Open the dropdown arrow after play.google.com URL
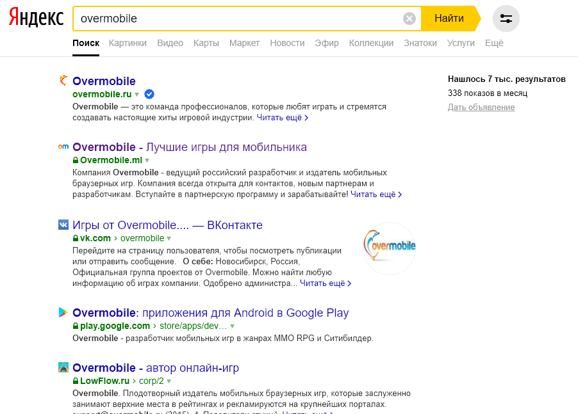This screenshot has width=578, height=414. tap(232, 326)
